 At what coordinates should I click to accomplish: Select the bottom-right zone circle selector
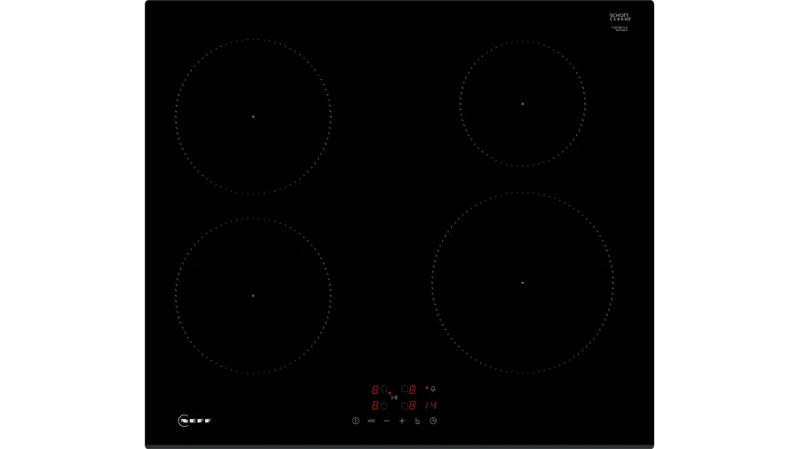(404, 406)
